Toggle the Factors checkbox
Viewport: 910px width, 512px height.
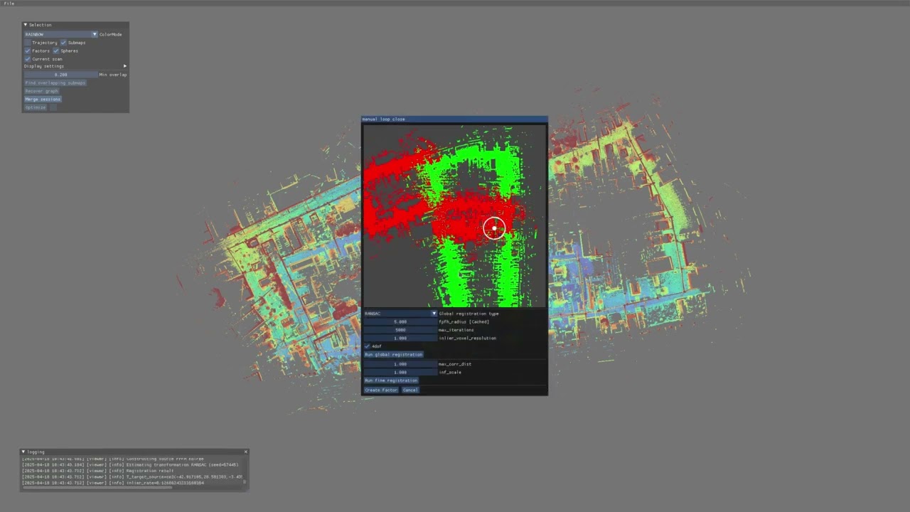pos(28,51)
